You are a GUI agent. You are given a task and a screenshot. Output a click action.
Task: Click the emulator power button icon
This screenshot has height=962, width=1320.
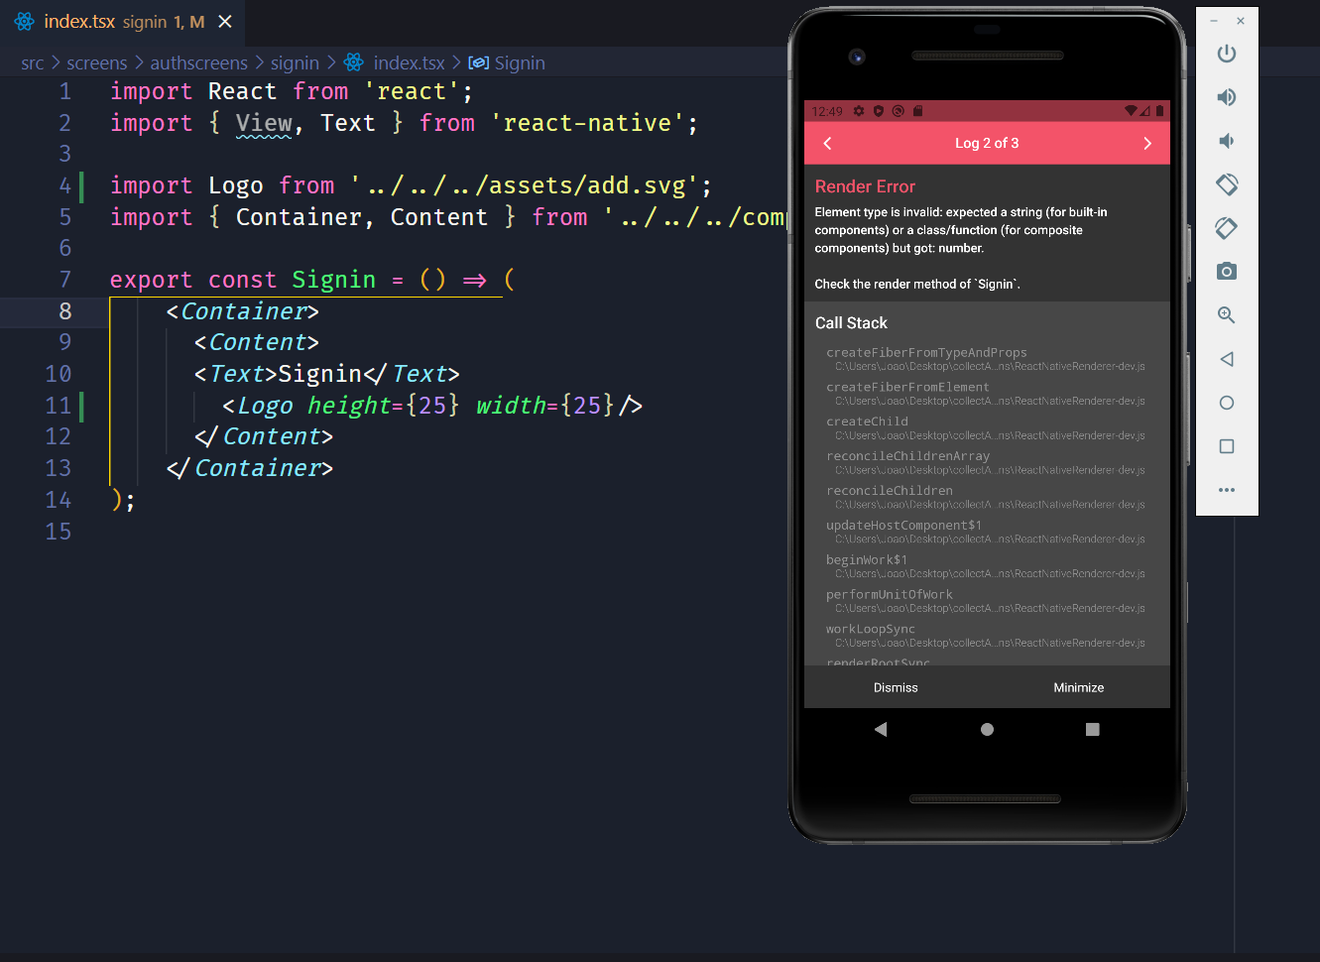(1227, 54)
